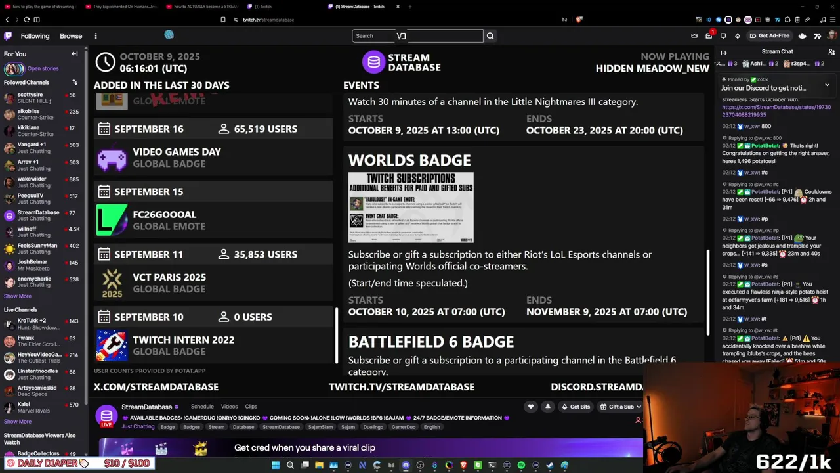The height and width of the screenshot is (473, 840).
Task: Click the Get Ad-Free button
Action: [770, 36]
